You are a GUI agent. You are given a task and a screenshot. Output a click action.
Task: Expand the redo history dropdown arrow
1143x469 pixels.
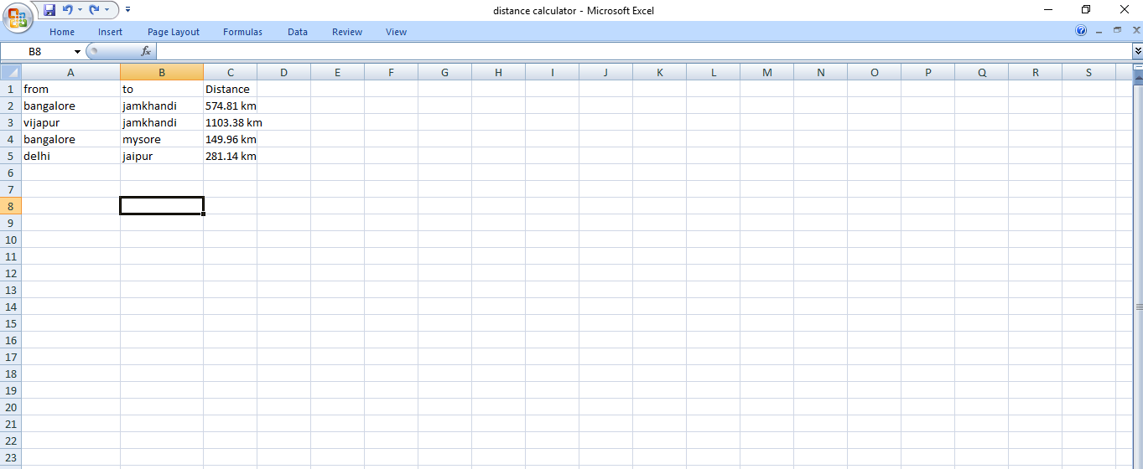(x=107, y=10)
